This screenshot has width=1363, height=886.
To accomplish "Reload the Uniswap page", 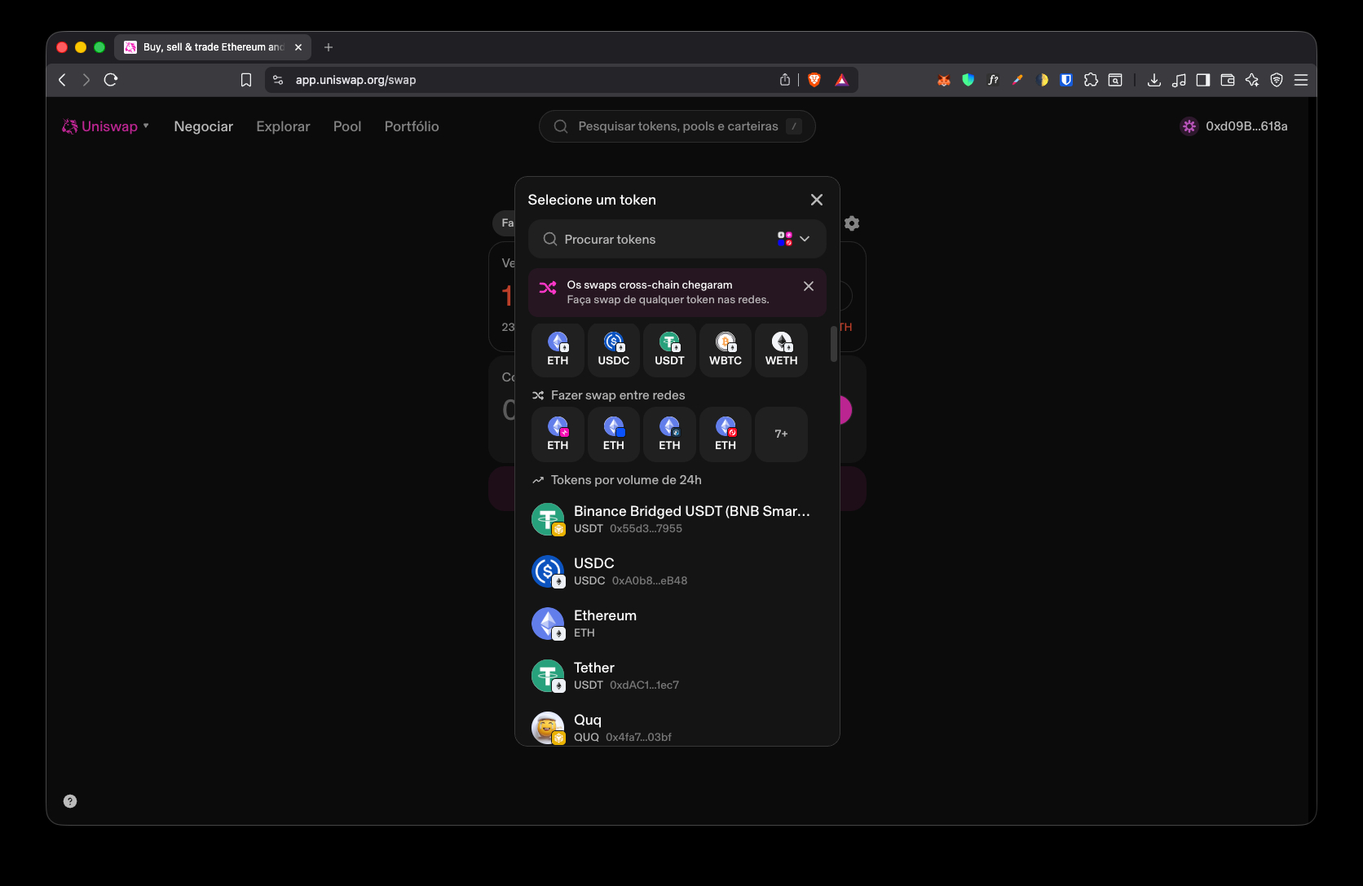I will [111, 80].
